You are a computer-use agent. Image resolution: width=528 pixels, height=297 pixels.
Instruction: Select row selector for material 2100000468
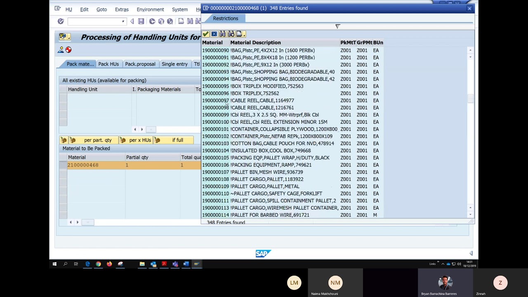click(63, 165)
